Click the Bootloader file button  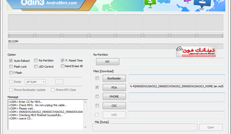point(114,78)
